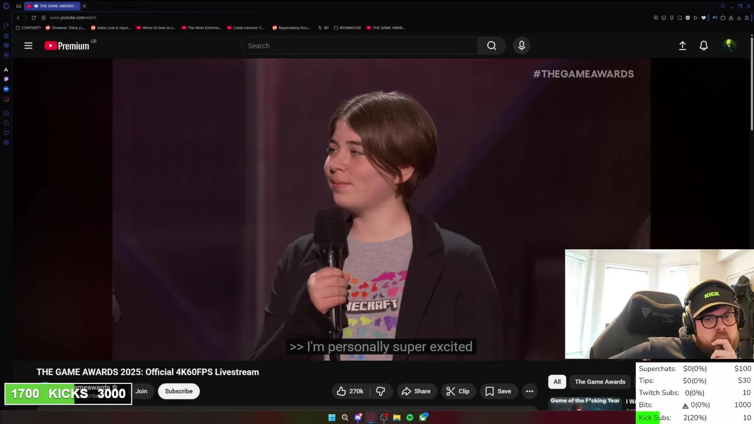Reload the current page
Viewport: 754px width, 424px height.
tap(34, 18)
